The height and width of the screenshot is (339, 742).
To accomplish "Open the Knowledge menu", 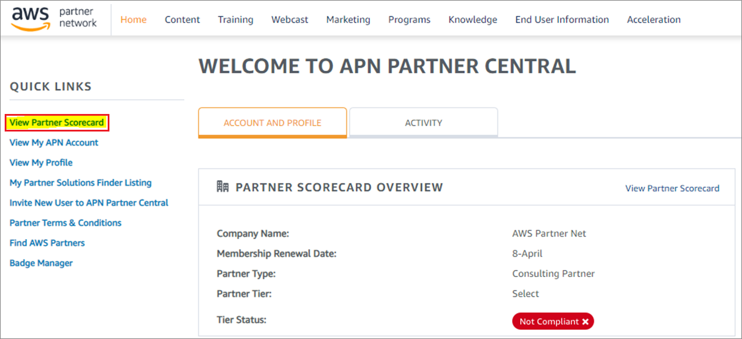I will click(473, 19).
